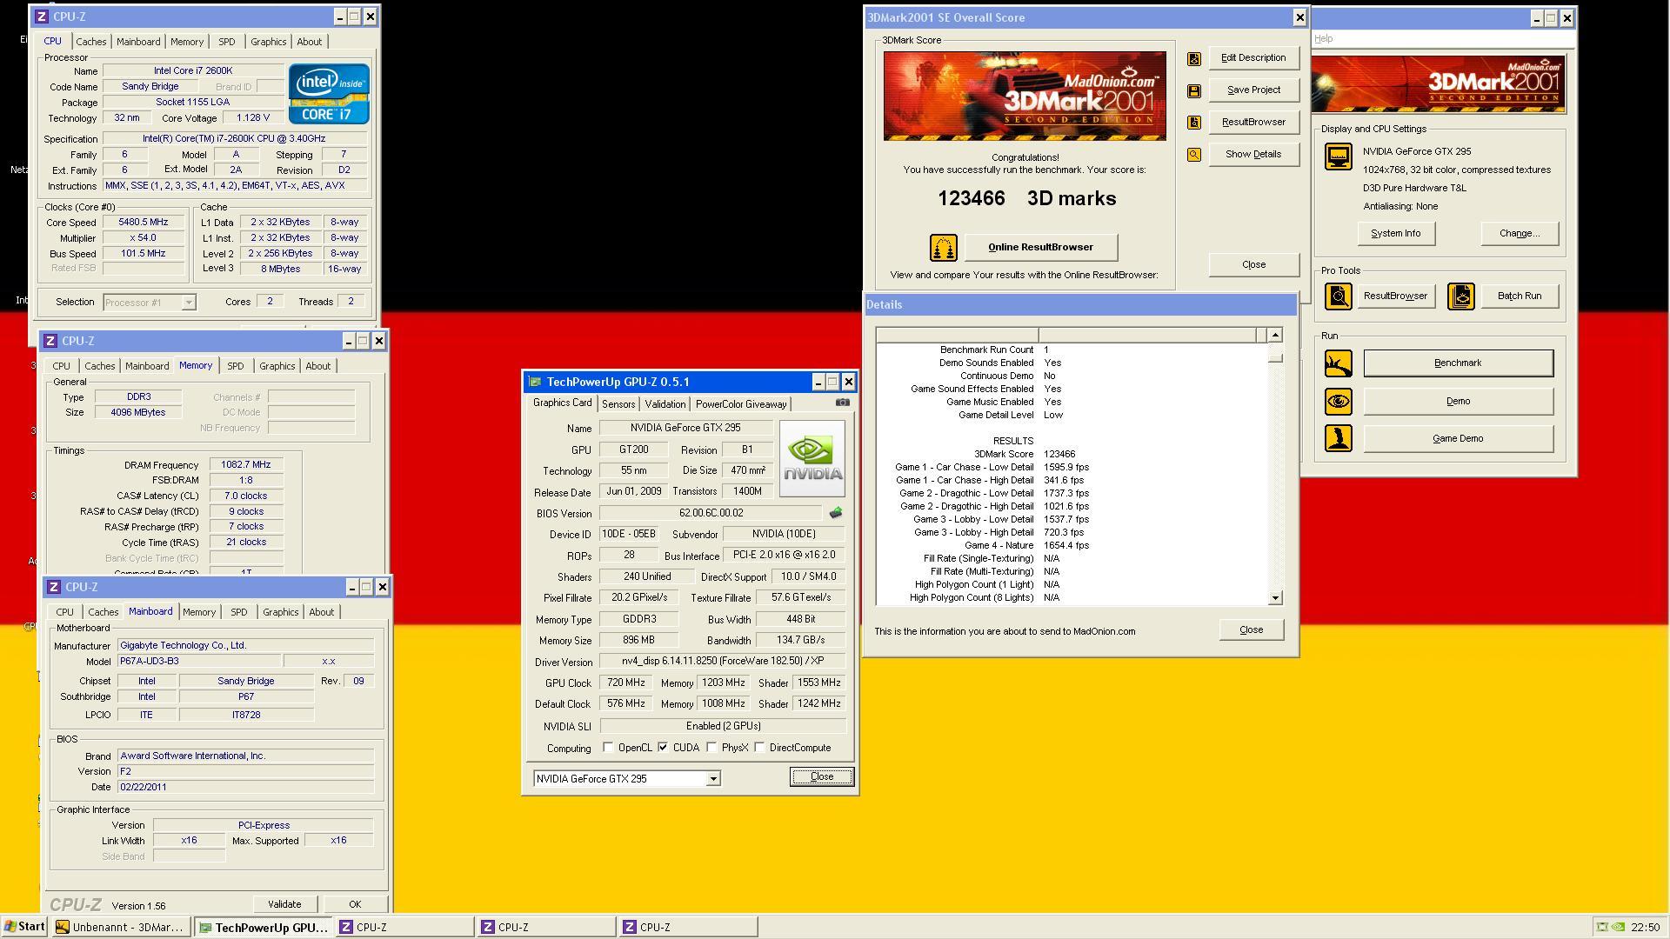
Task: Switch to SPD tab in Memory CPU-Z window
Action: [x=235, y=366]
